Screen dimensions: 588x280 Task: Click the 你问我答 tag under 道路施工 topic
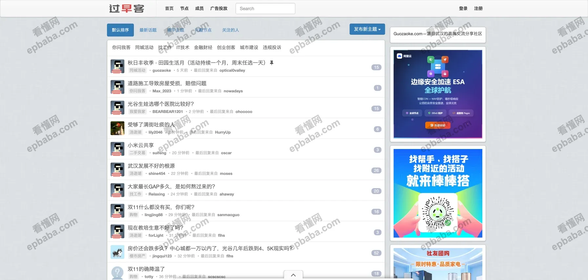(137, 91)
